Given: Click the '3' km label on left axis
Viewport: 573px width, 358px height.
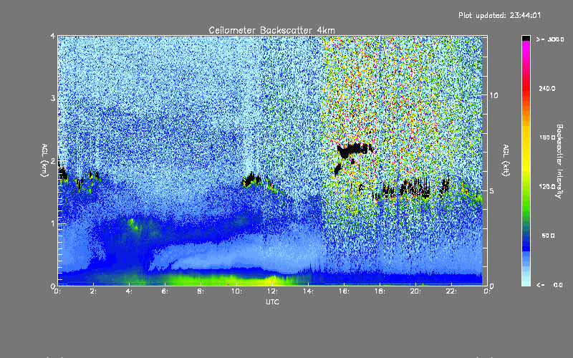Looking at the screenshot, I should pyautogui.click(x=53, y=98).
